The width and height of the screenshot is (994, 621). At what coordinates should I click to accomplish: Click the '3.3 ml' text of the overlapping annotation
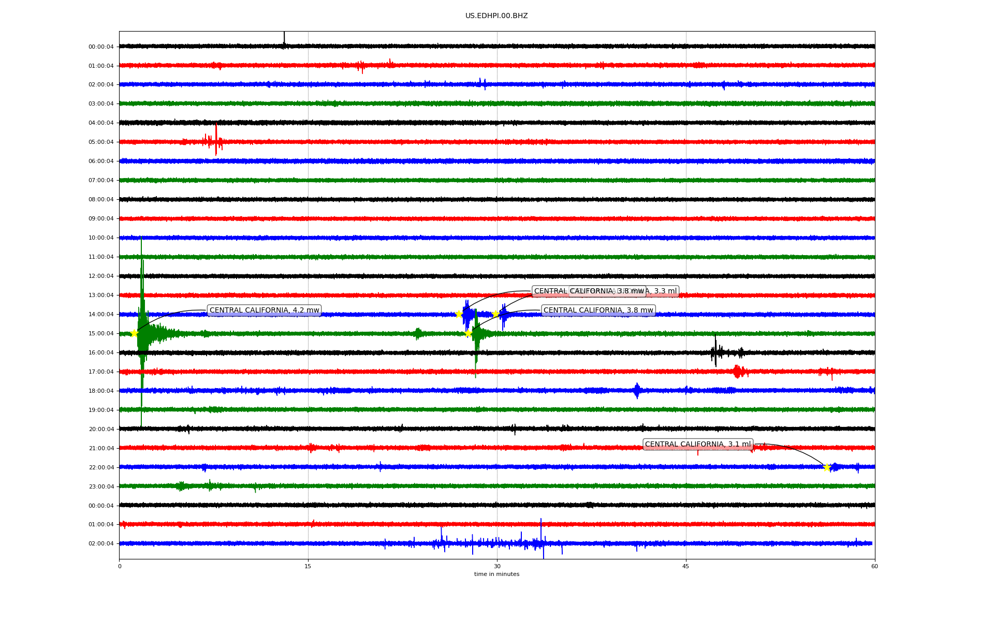coord(665,291)
